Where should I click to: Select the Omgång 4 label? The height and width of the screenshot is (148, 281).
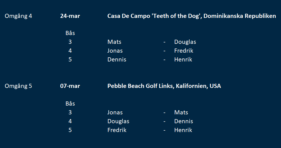[18, 16]
